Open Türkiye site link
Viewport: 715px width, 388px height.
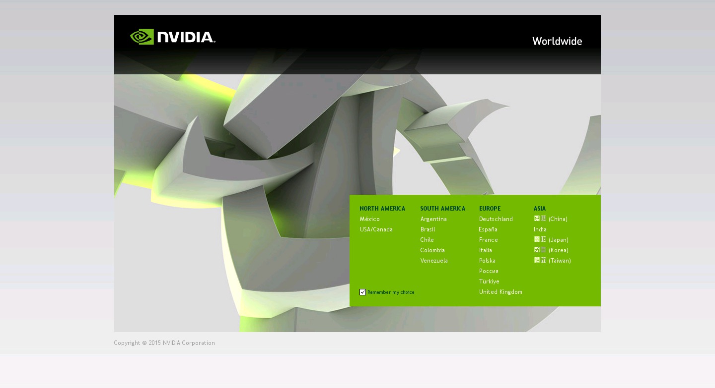click(x=489, y=281)
